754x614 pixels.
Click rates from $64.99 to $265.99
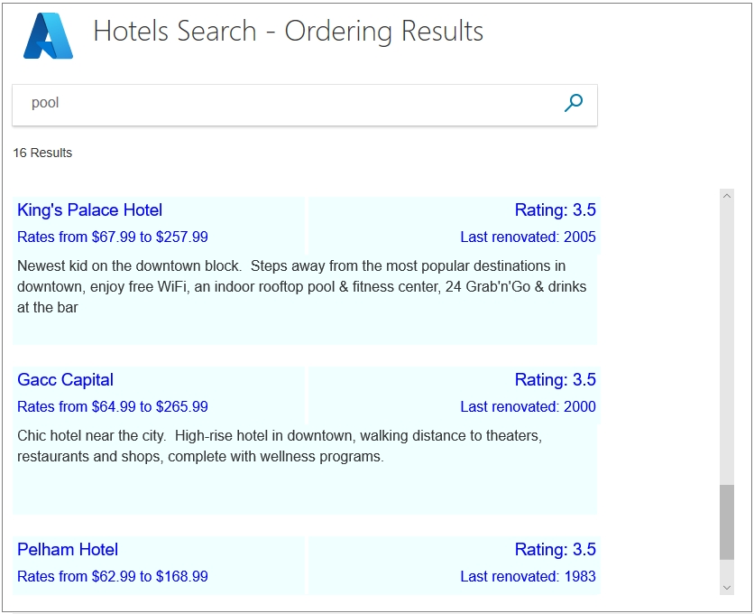tap(113, 407)
